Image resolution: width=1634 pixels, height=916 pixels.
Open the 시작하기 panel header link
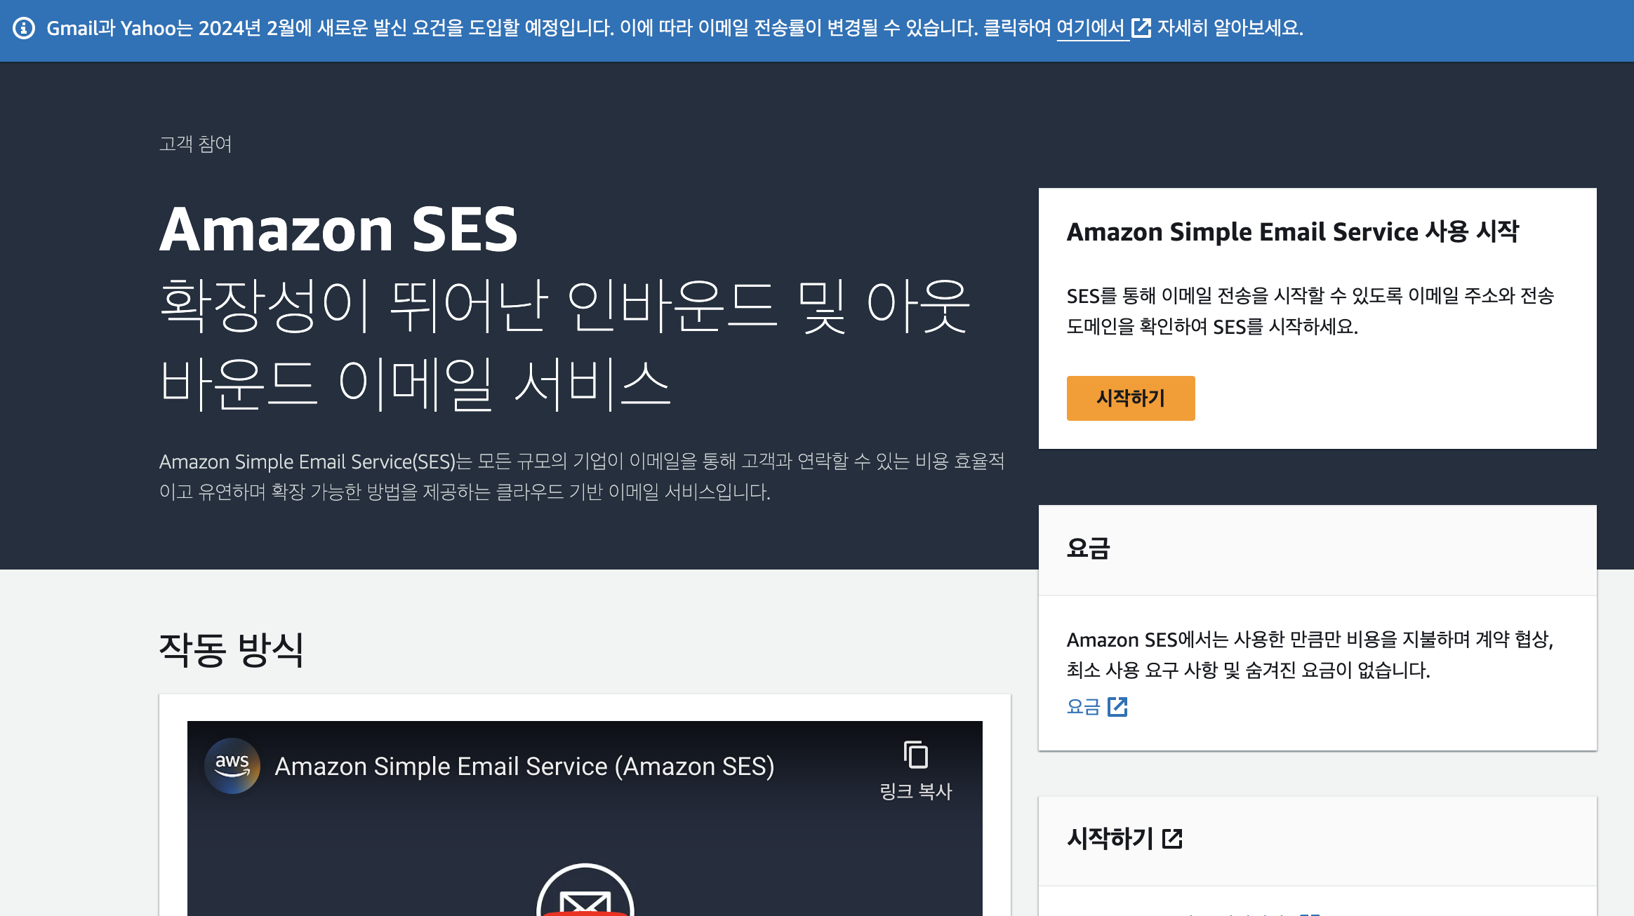click(x=1110, y=838)
